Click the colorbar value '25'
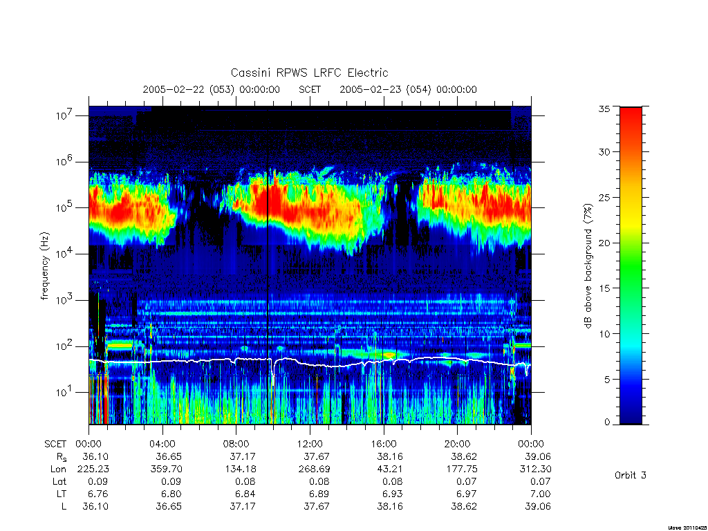 (604, 197)
